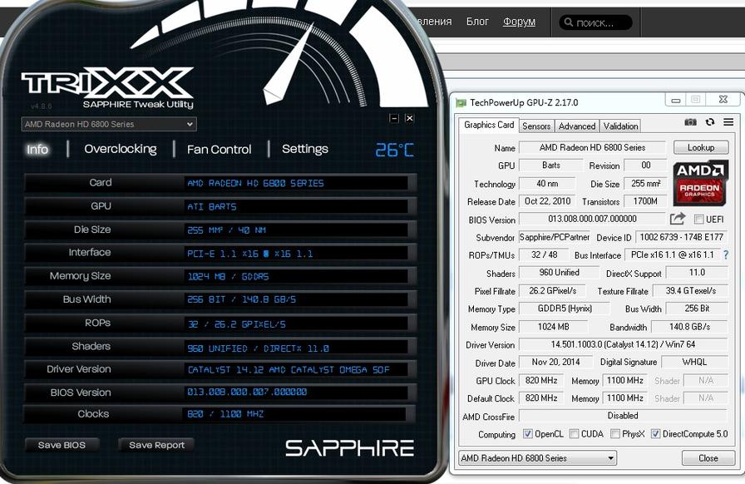This screenshot has width=745, height=484.
Task: Open the Advanced tab in GPU-Z
Action: click(577, 126)
